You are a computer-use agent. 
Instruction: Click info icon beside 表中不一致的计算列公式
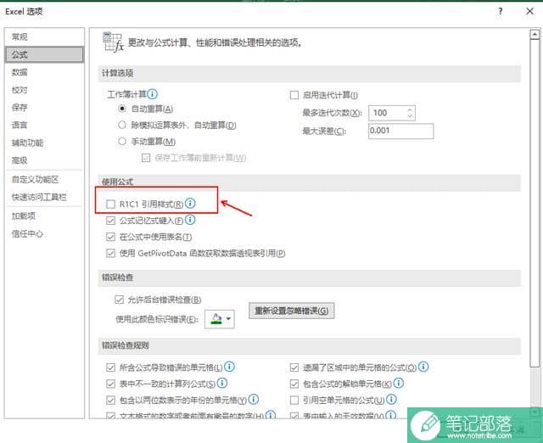[222, 383]
